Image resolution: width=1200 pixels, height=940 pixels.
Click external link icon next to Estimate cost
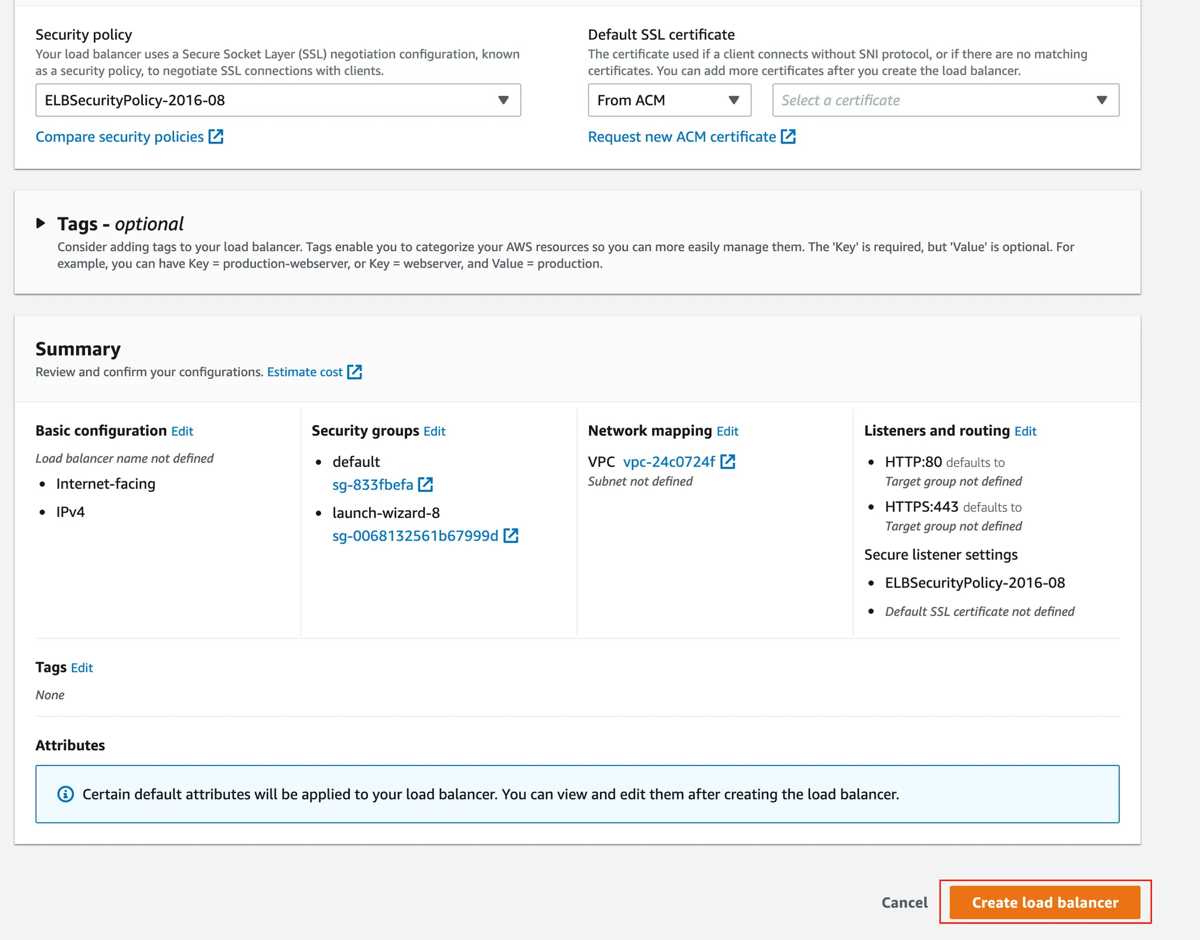tap(354, 372)
